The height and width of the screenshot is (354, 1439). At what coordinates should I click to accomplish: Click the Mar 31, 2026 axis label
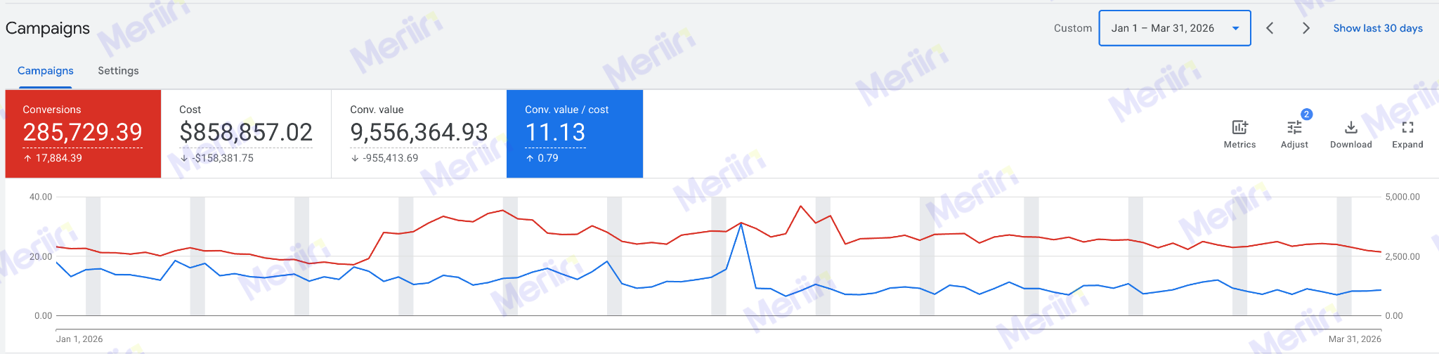click(x=1355, y=339)
